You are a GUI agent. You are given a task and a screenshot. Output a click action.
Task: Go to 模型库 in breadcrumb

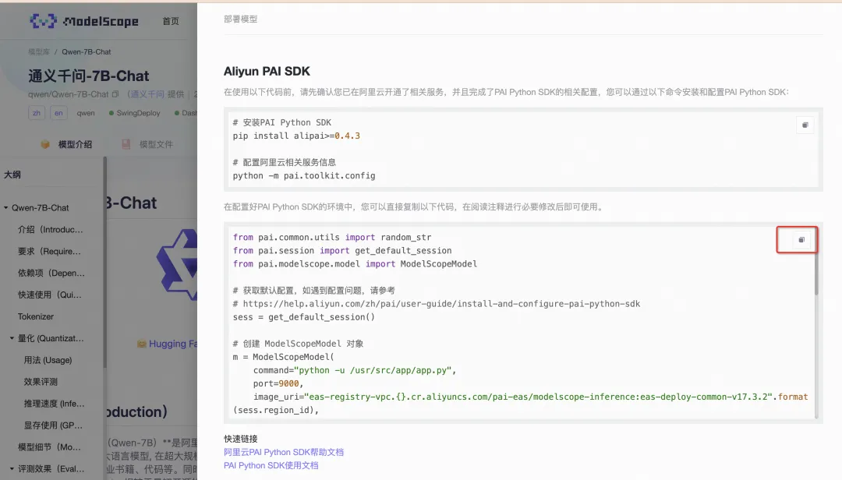[x=39, y=52]
